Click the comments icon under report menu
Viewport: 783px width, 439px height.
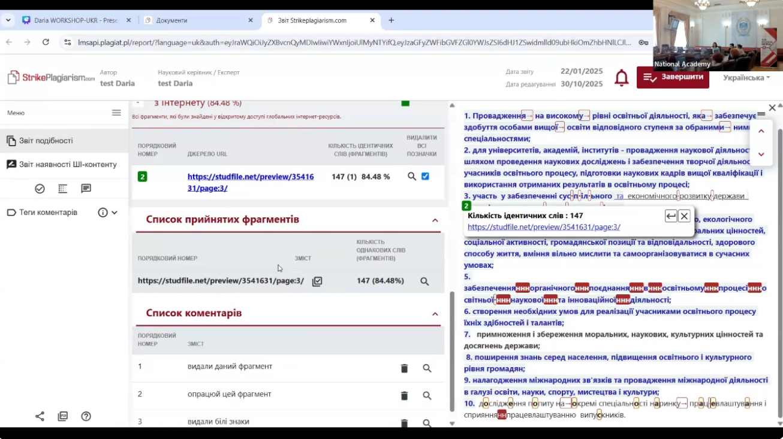[x=86, y=189]
